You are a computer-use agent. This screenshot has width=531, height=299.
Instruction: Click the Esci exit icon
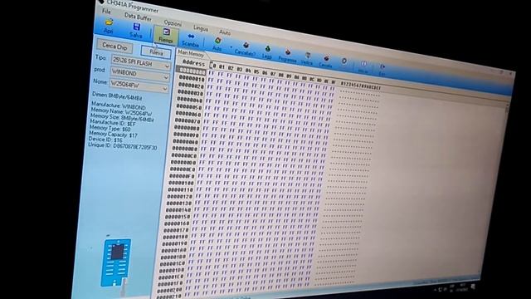382,70
